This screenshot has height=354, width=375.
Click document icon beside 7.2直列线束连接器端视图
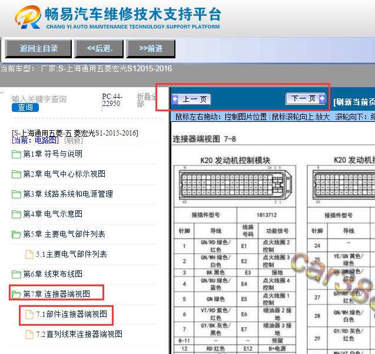point(29,335)
